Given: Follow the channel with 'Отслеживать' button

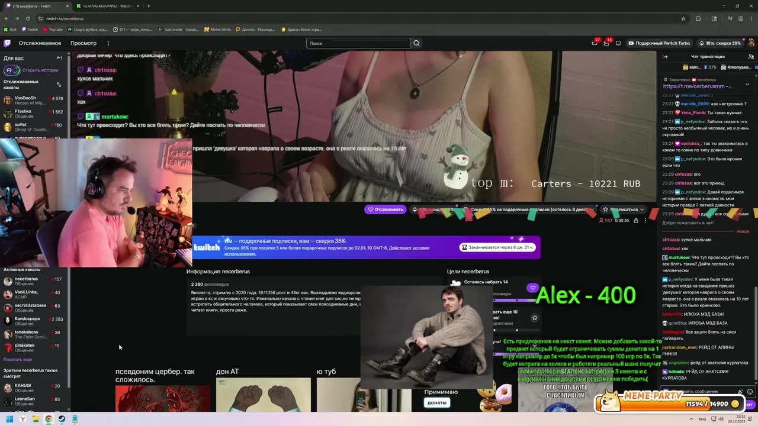Looking at the screenshot, I should [x=386, y=209].
